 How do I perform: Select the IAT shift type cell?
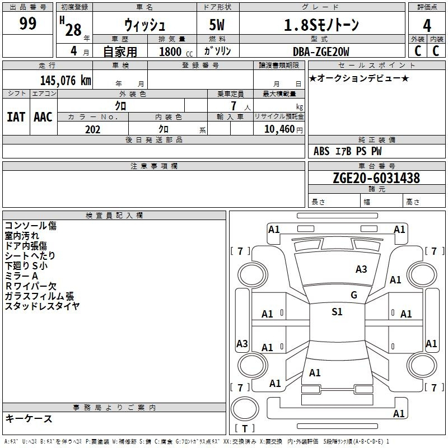16,116
